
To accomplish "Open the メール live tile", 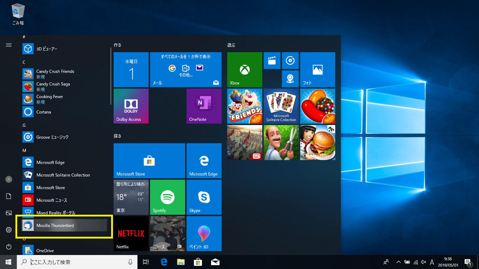I will [186, 70].
